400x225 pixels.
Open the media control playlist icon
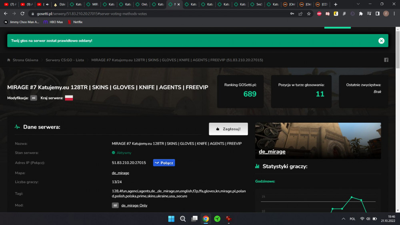pyautogui.click(x=369, y=14)
